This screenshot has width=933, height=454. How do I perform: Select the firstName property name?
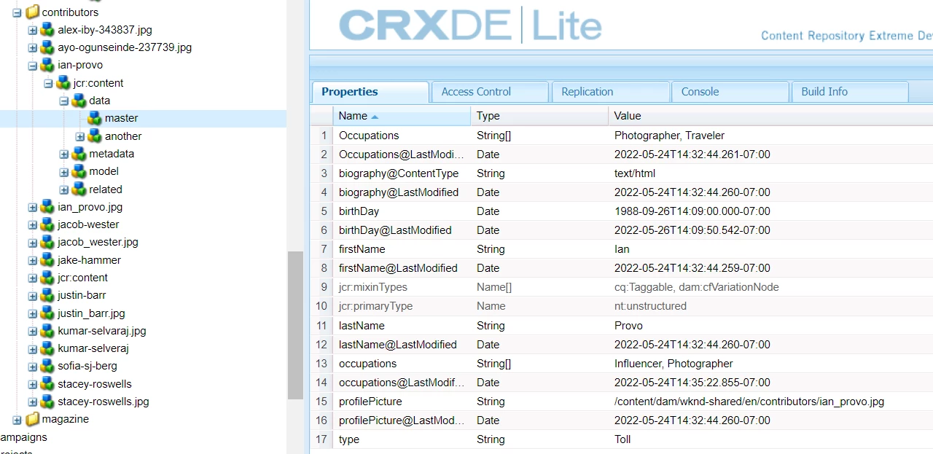click(362, 249)
